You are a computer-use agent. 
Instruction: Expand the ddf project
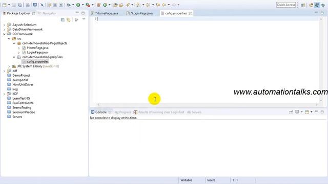(x=4, y=71)
